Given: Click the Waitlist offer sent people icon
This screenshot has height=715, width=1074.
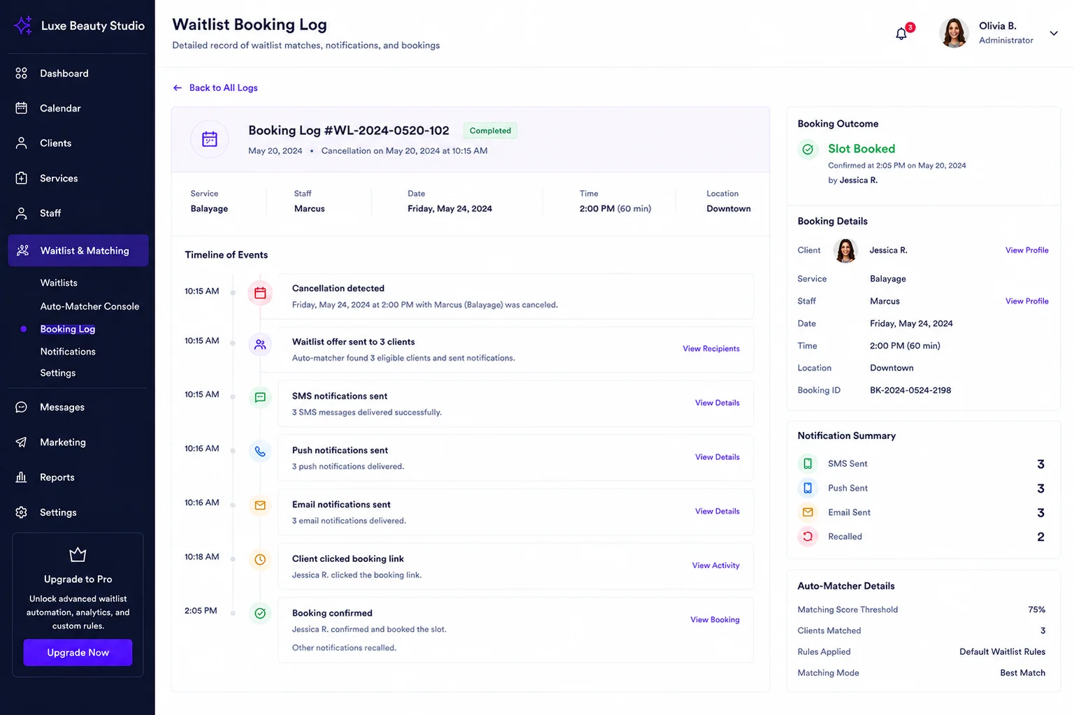Looking at the screenshot, I should tap(260, 345).
